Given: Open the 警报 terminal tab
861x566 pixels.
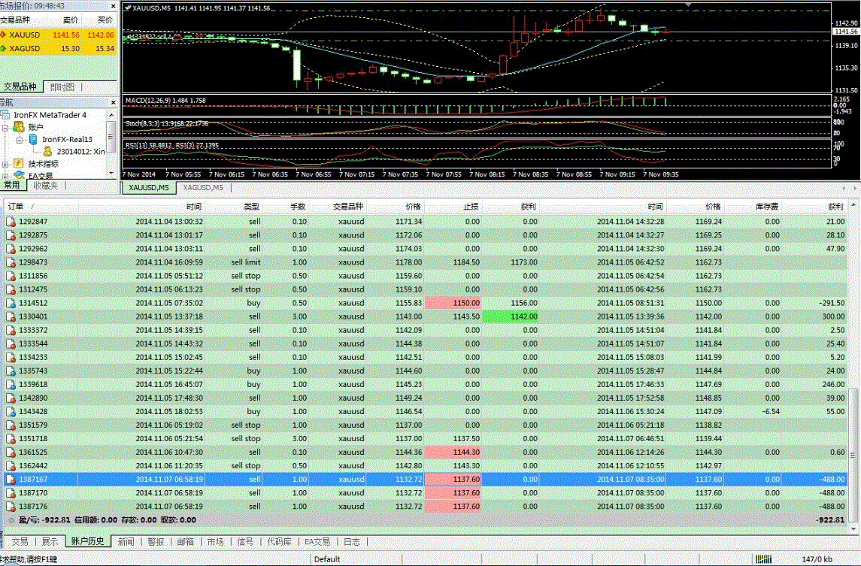Looking at the screenshot, I should click(x=156, y=541).
